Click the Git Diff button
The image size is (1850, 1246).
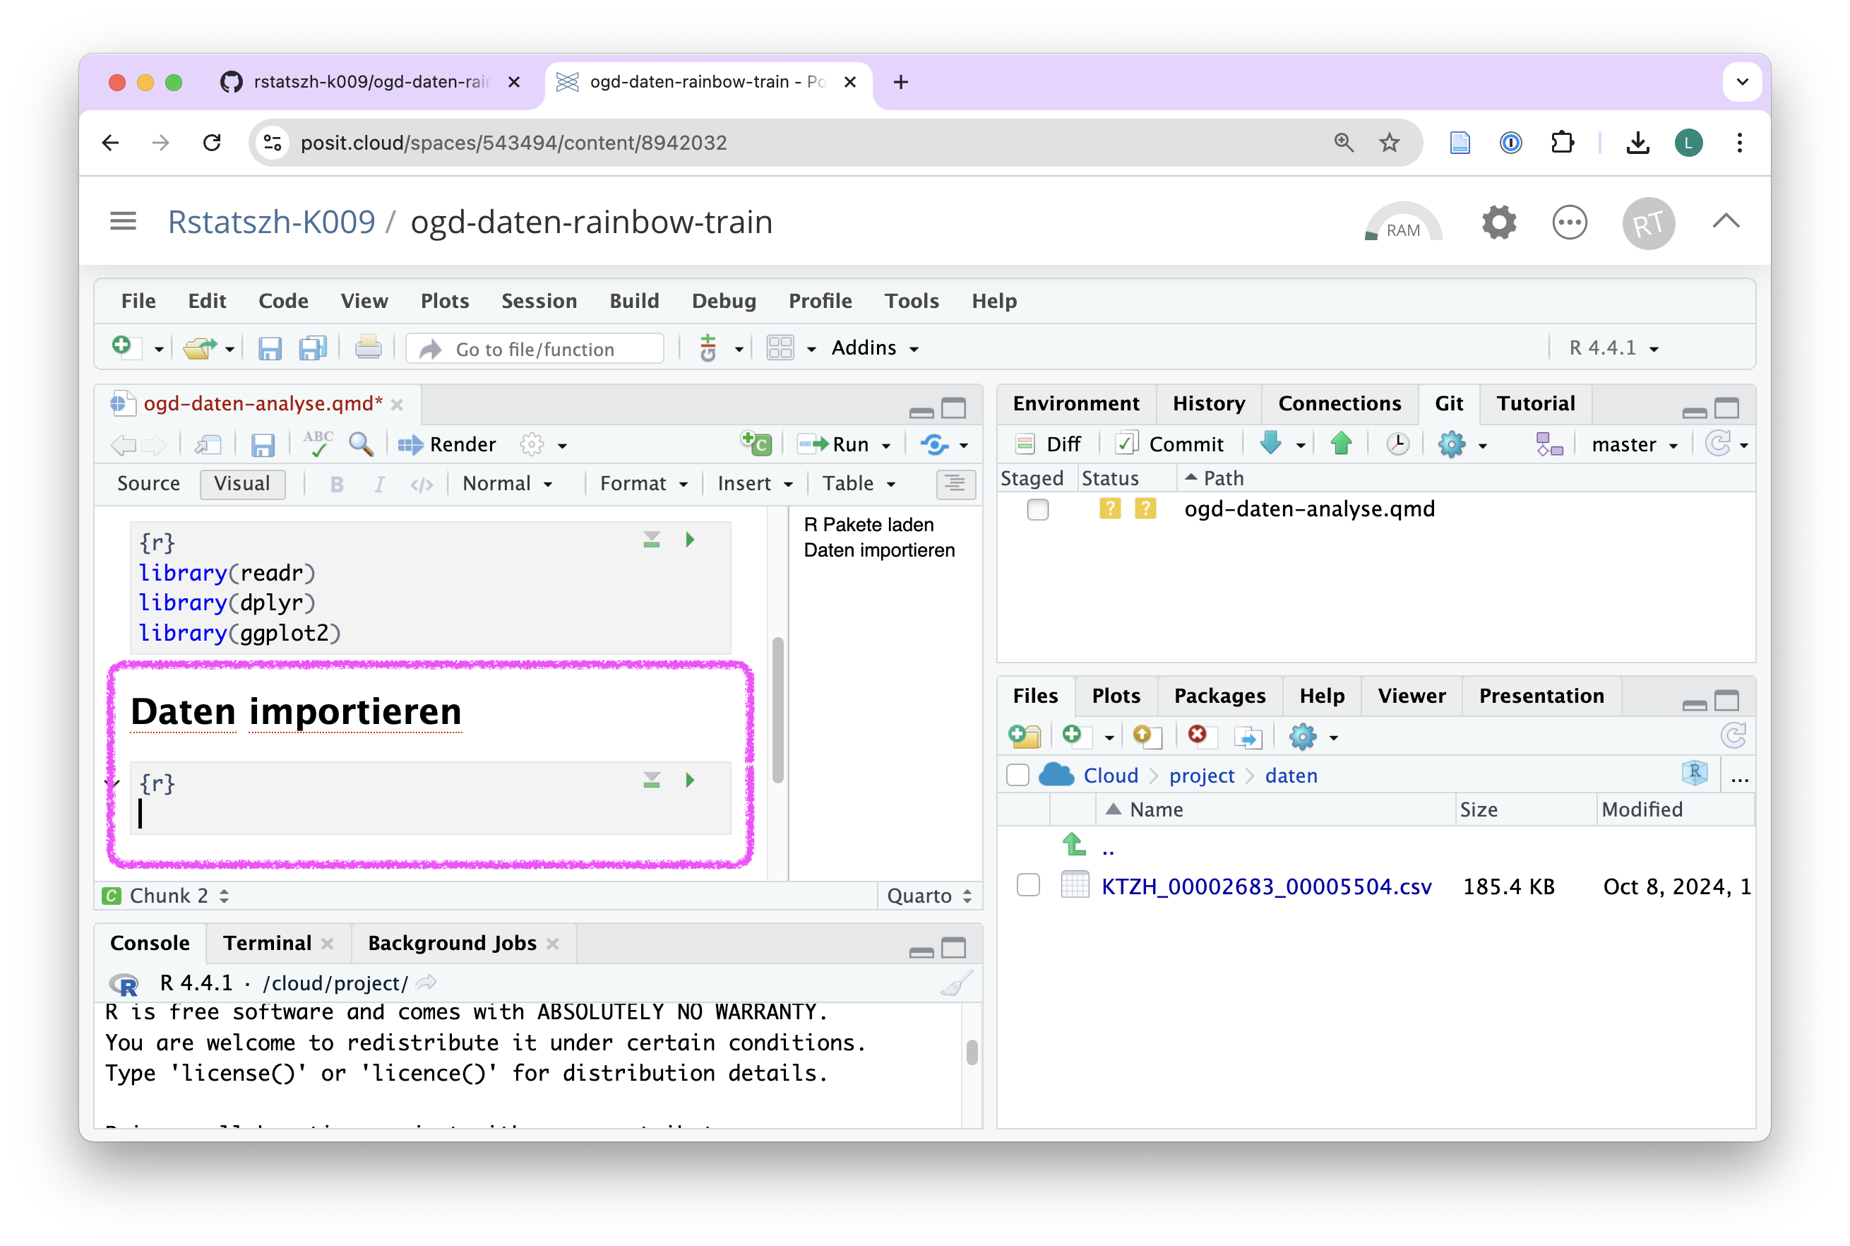(x=1049, y=444)
